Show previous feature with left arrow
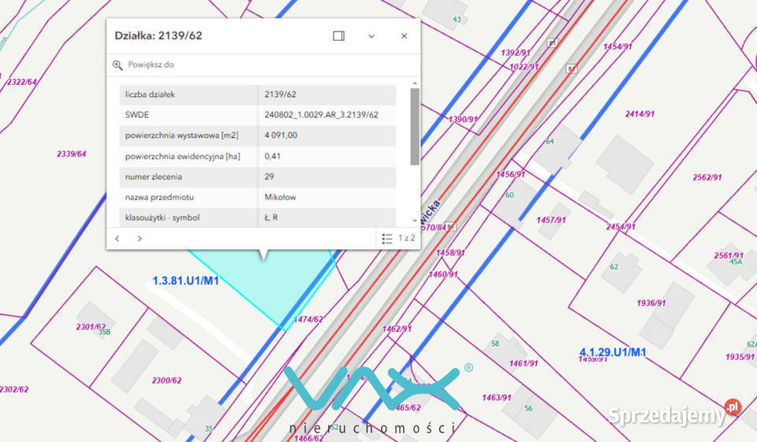 tap(117, 239)
